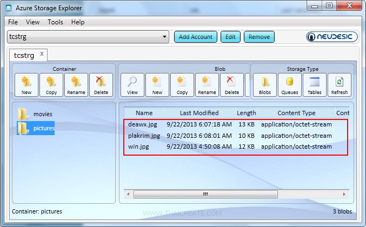Close the tcstrg tab
Image resolution: width=366 pixels, height=227 pixels.
coord(42,54)
